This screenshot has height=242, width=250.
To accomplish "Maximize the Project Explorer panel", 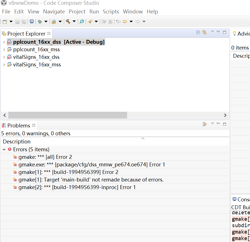I will [x=225, y=32].
